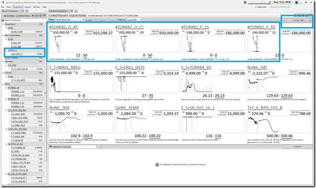Click the comment bubble icon in Bound Constraints header

(x=44, y=16)
